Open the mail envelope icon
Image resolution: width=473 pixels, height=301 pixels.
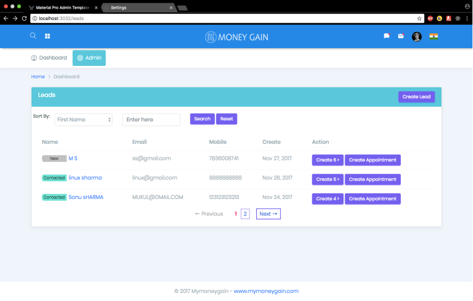[401, 36]
